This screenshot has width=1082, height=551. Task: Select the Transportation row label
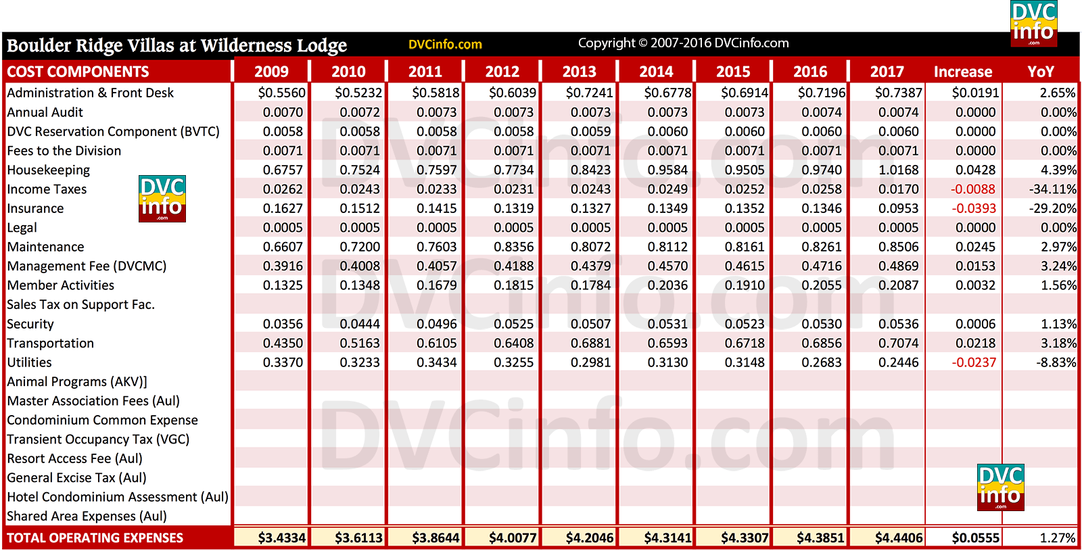[x=51, y=343]
